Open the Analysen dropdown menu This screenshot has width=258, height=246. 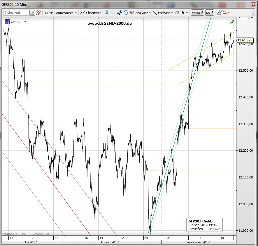[x=140, y=13]
